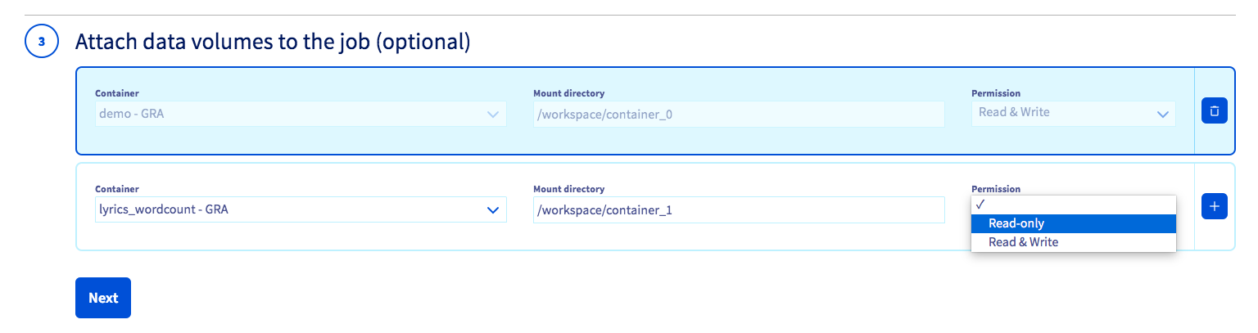Click the Container label above lyrics_wordcount - GRA

click(x=116, y=189)
